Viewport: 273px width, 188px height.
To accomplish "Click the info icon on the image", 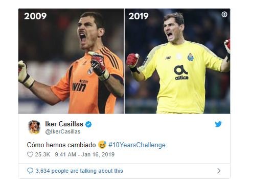I will (224, 14).
